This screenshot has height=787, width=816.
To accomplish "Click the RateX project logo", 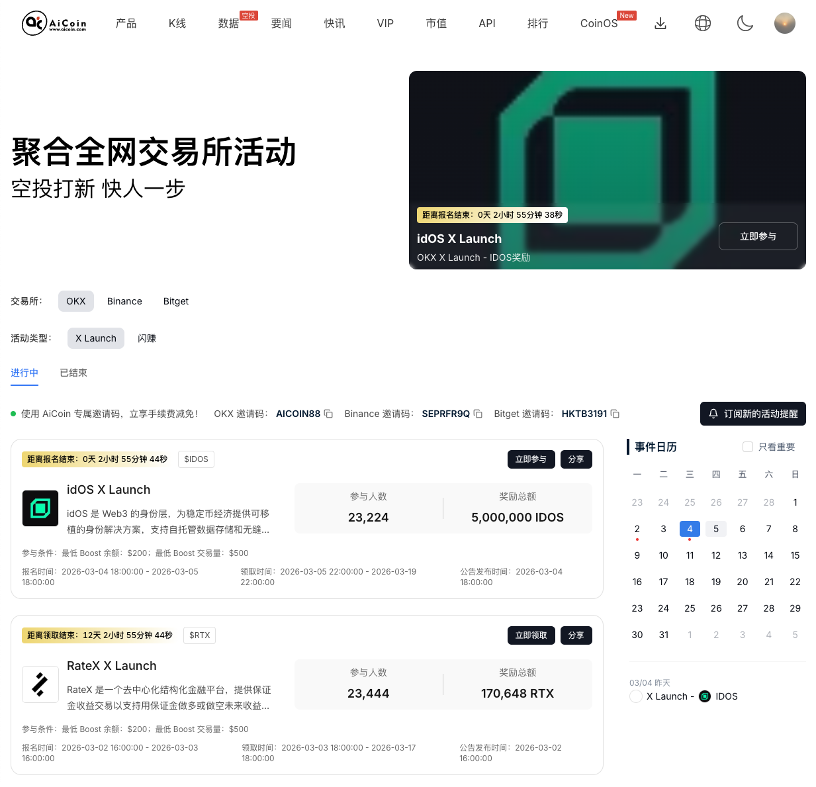I will tap(40, 684).
